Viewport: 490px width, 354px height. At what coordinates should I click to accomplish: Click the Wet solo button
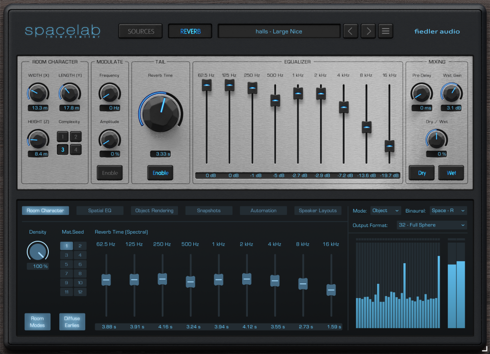pos(451,172)
